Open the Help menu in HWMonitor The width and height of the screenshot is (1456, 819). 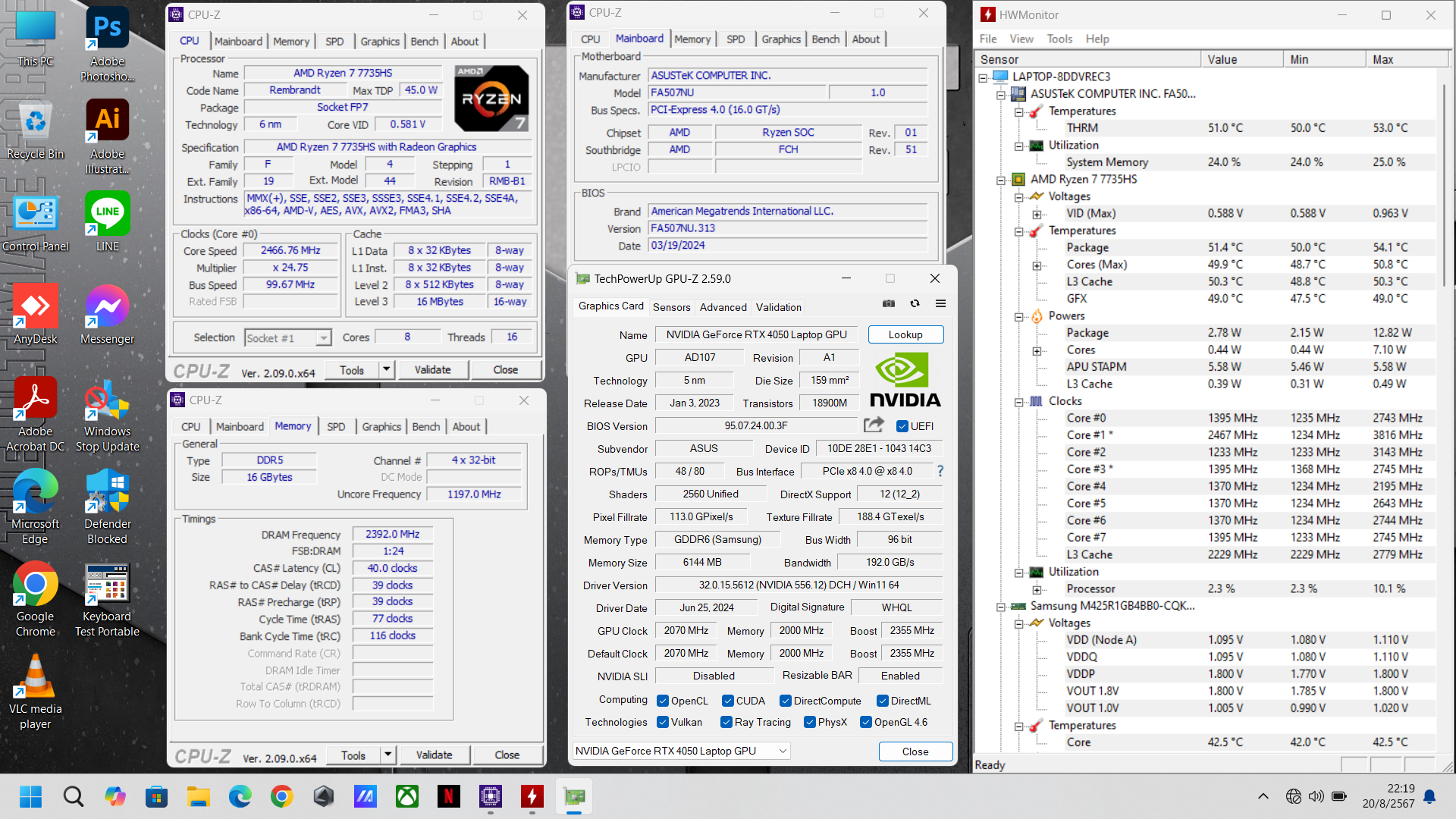pos(1097,39)
